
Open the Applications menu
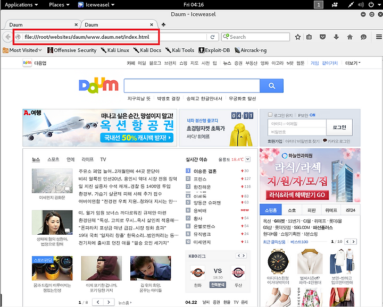21,5
